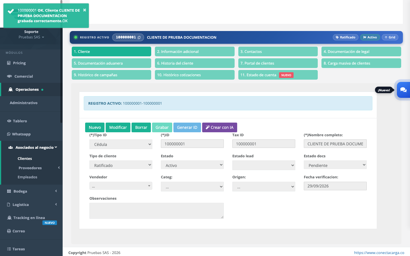Toggle the Activo status badge
410x256 pixels.
370,37
